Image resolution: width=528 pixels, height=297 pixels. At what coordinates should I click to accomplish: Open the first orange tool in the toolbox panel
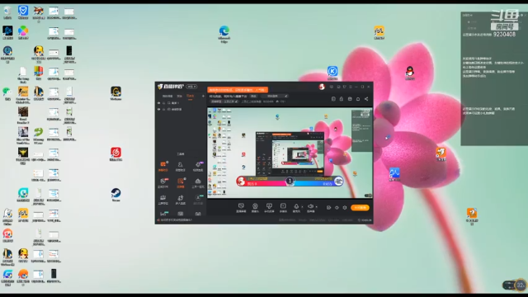163,166
